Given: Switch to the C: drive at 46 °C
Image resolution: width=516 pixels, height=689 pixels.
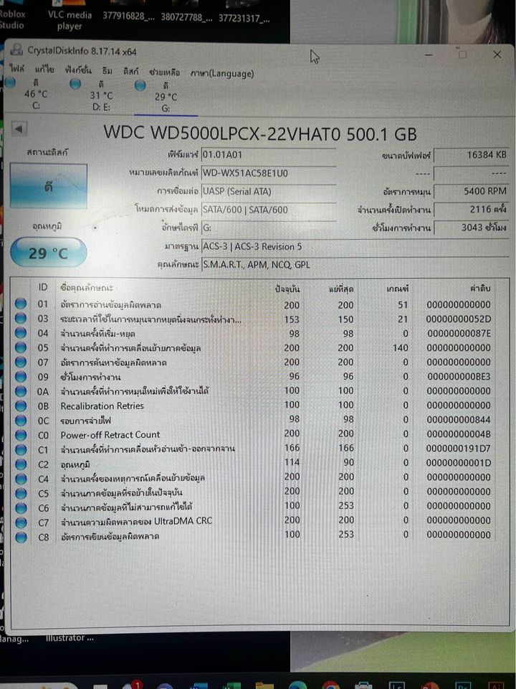Looking at the screenshot, I should click(x=36, y=95).
